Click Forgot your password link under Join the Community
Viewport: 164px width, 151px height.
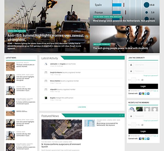tap(151, 75)
